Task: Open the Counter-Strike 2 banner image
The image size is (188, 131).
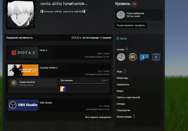Action: [x=23, y=70]
